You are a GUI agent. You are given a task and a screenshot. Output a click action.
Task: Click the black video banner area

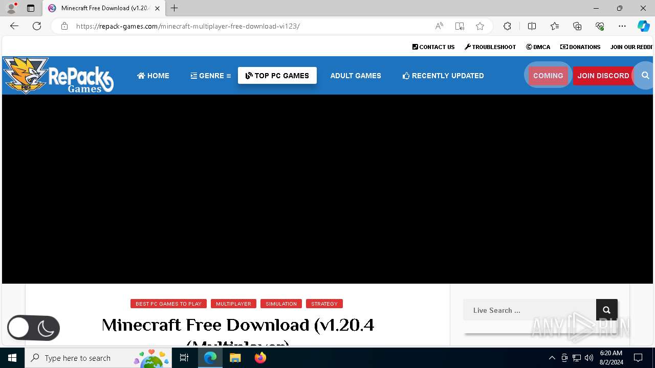point(327,189)
